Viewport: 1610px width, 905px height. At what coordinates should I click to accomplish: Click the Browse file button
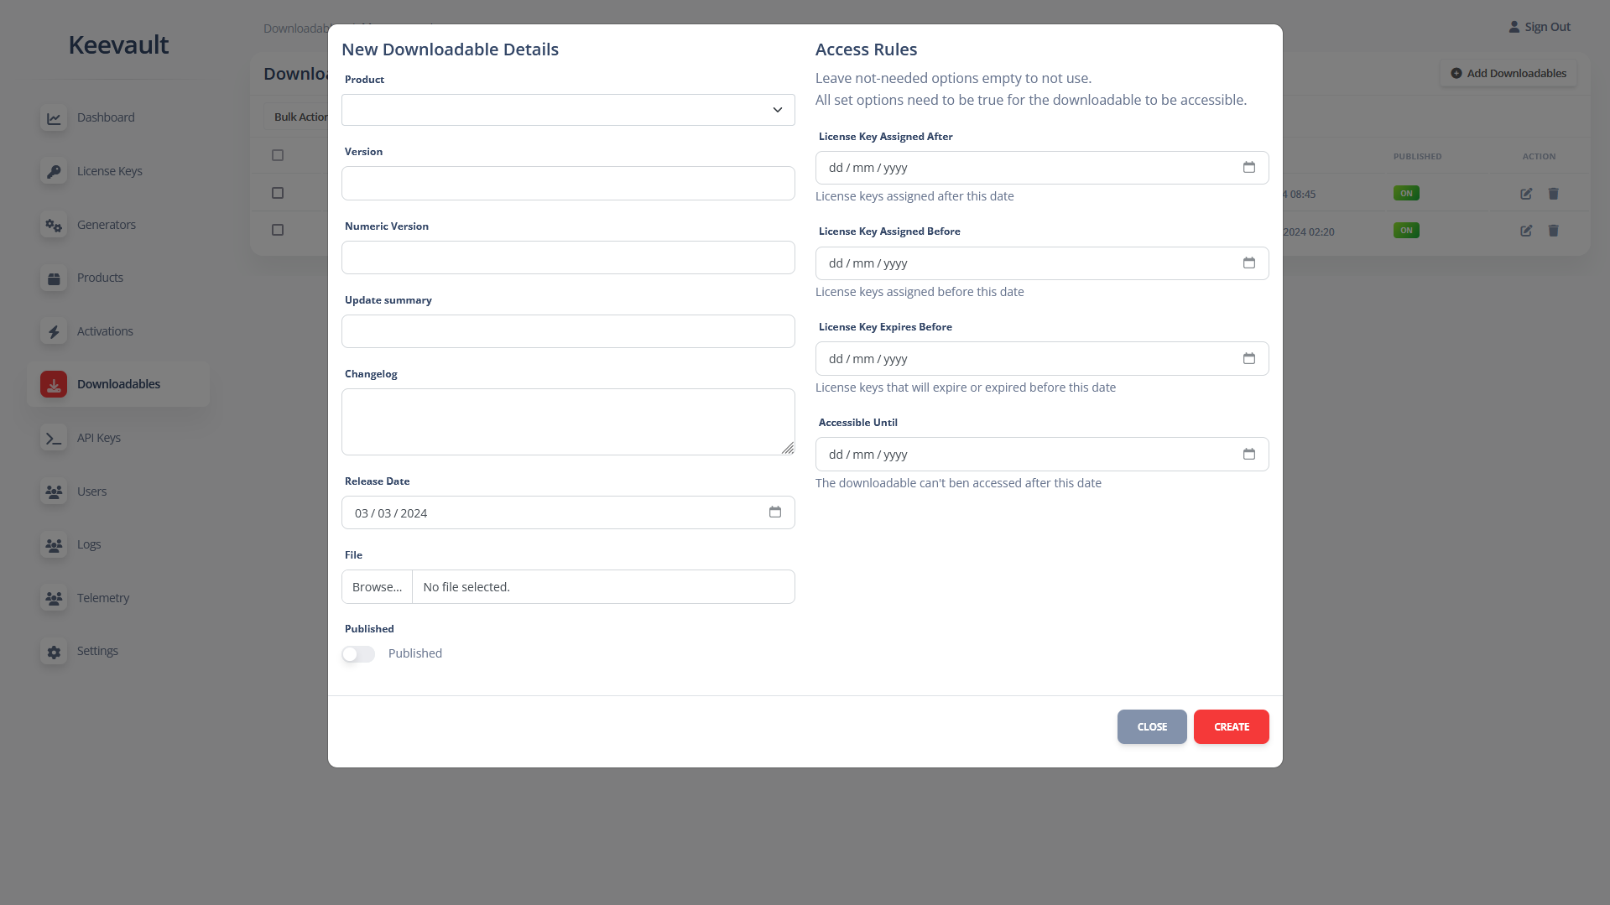(x=377, y=587)
